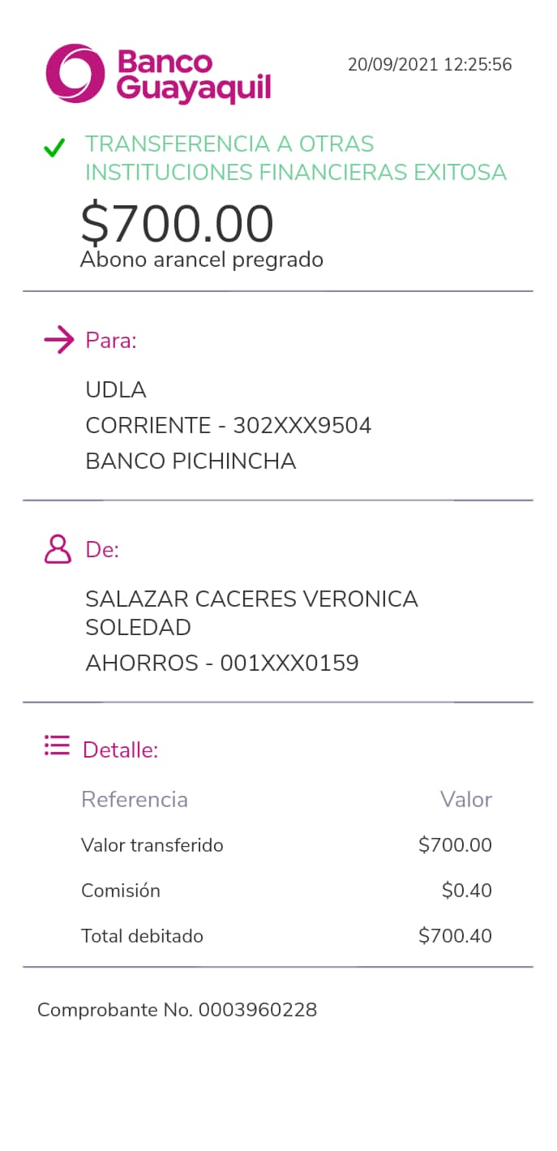Click the Banco Guayaquil logo
557x1151 pixels.
click(x=158, y=75)
